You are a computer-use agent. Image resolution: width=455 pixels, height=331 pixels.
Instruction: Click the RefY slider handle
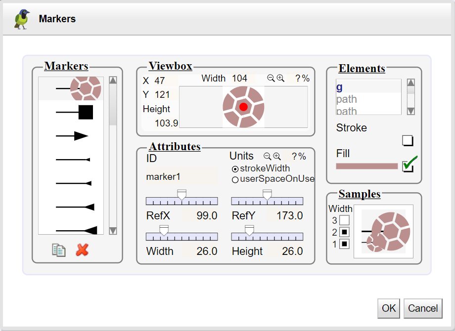267,195
